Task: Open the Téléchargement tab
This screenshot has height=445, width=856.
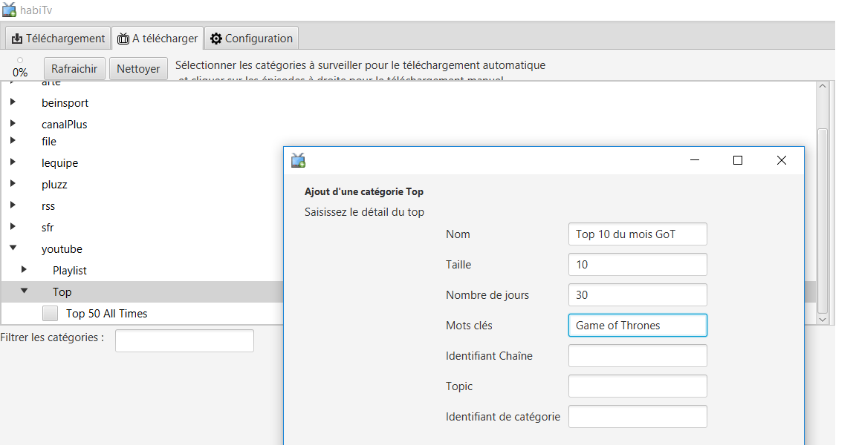Action: 59,39
